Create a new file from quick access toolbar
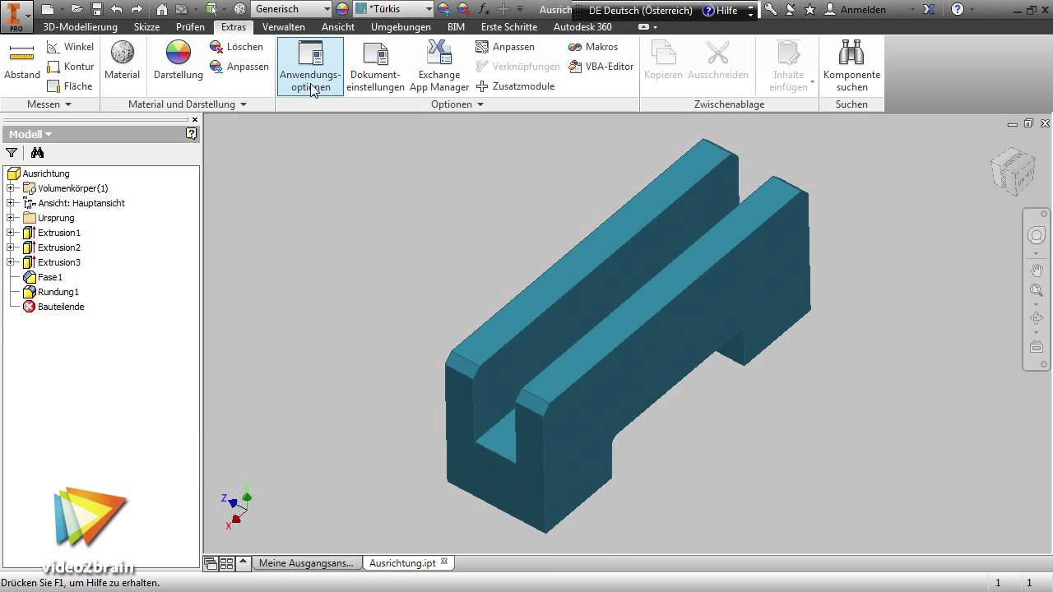 pos(48,10)
